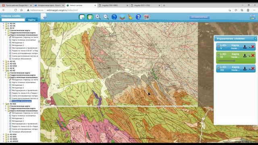Image resolution: width=258 pixels, height=145 pixels.
Task: Expand the L-43-X tree node
Action: (x=4, y=68)
